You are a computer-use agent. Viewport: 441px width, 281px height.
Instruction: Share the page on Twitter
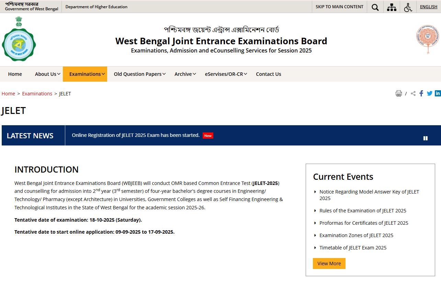pos(429,93)
